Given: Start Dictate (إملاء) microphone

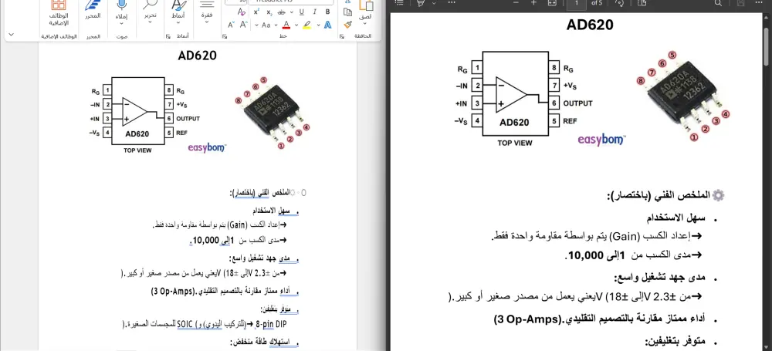Looking at the screenshot, I should pos(121,4).
